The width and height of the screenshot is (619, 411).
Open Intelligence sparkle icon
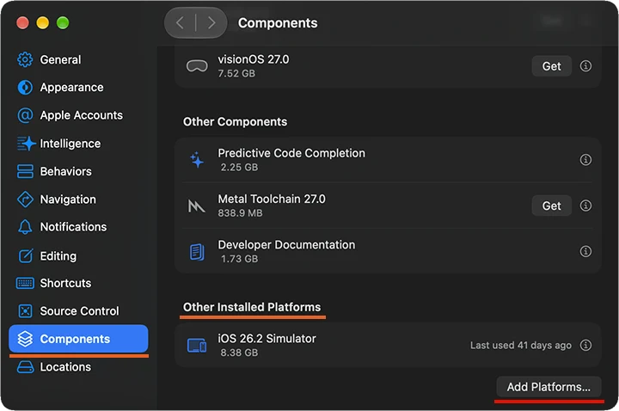pyautogui.click(x=26, y=144)
